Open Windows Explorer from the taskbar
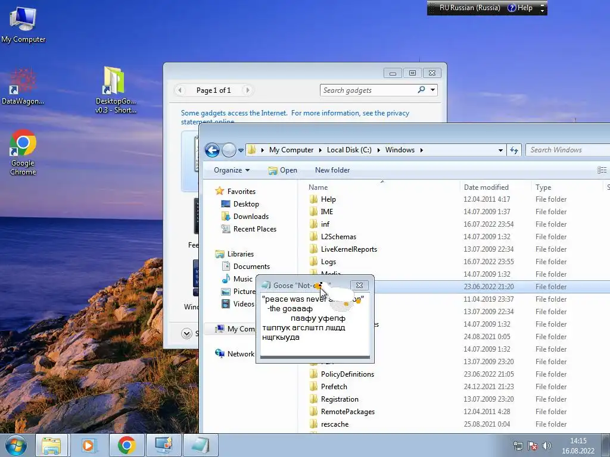The width and height of the screenshot is (610, 457). coord(52,445)
